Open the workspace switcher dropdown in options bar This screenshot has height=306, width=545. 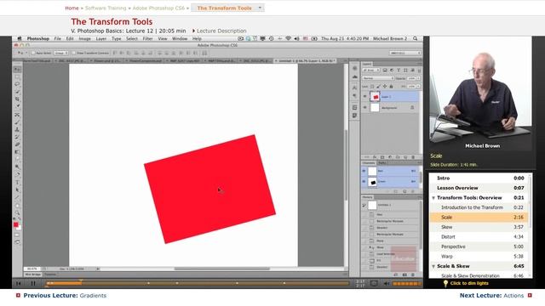[x=405, y=53]
